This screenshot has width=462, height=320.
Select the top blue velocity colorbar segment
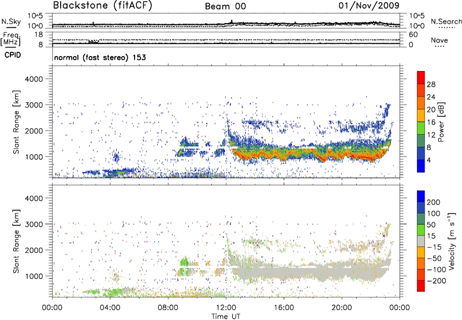(x=421, y=196)
